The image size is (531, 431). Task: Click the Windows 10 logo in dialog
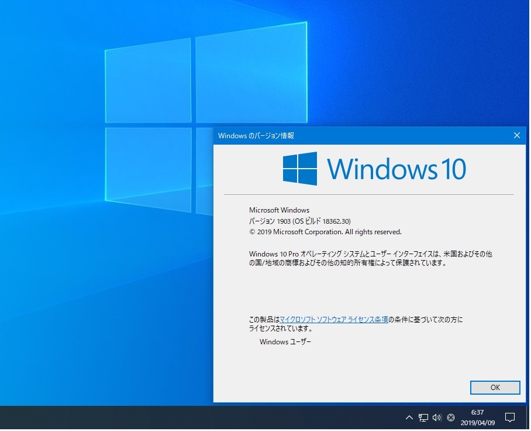tap(375, 169)
